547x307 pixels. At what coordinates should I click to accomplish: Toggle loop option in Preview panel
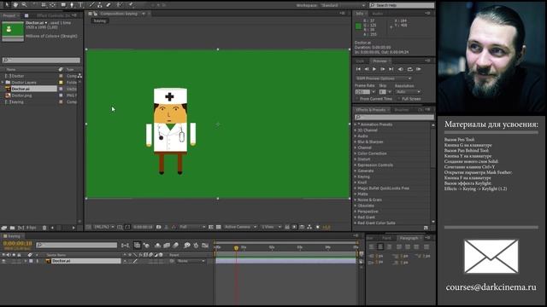click(x=410, y=69)
